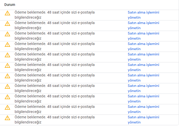Image resolution: width=179 pixels, height=126 pixels.
Task: Click the fourth row warning icon
Action: point(7,44)
